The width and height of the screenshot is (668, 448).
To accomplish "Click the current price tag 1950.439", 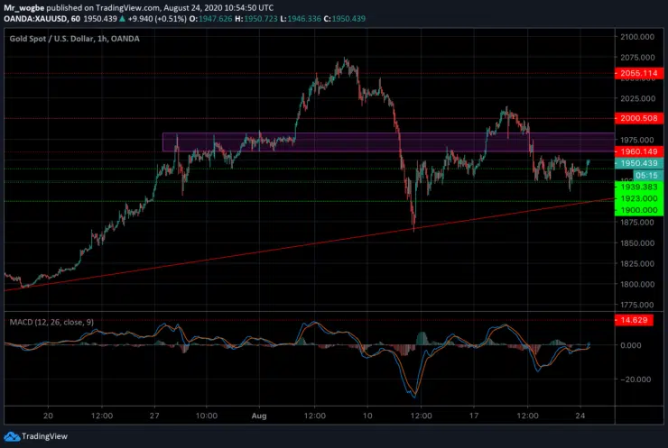I will pos(638,163).
